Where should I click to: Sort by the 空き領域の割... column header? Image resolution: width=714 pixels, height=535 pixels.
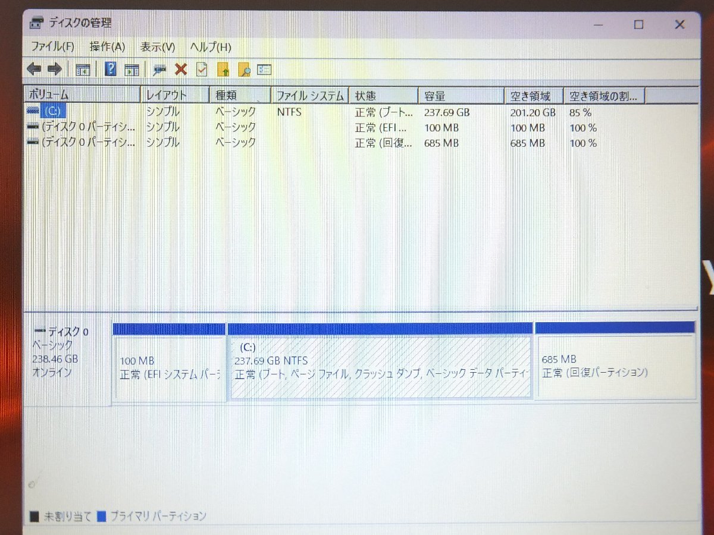pos(605,95)
